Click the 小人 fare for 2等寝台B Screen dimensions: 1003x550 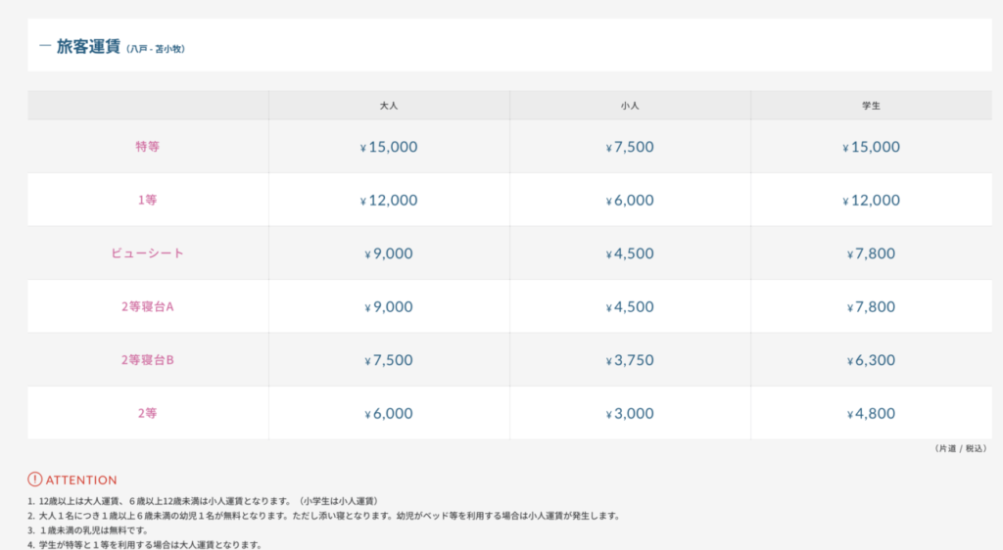point(630,360)
